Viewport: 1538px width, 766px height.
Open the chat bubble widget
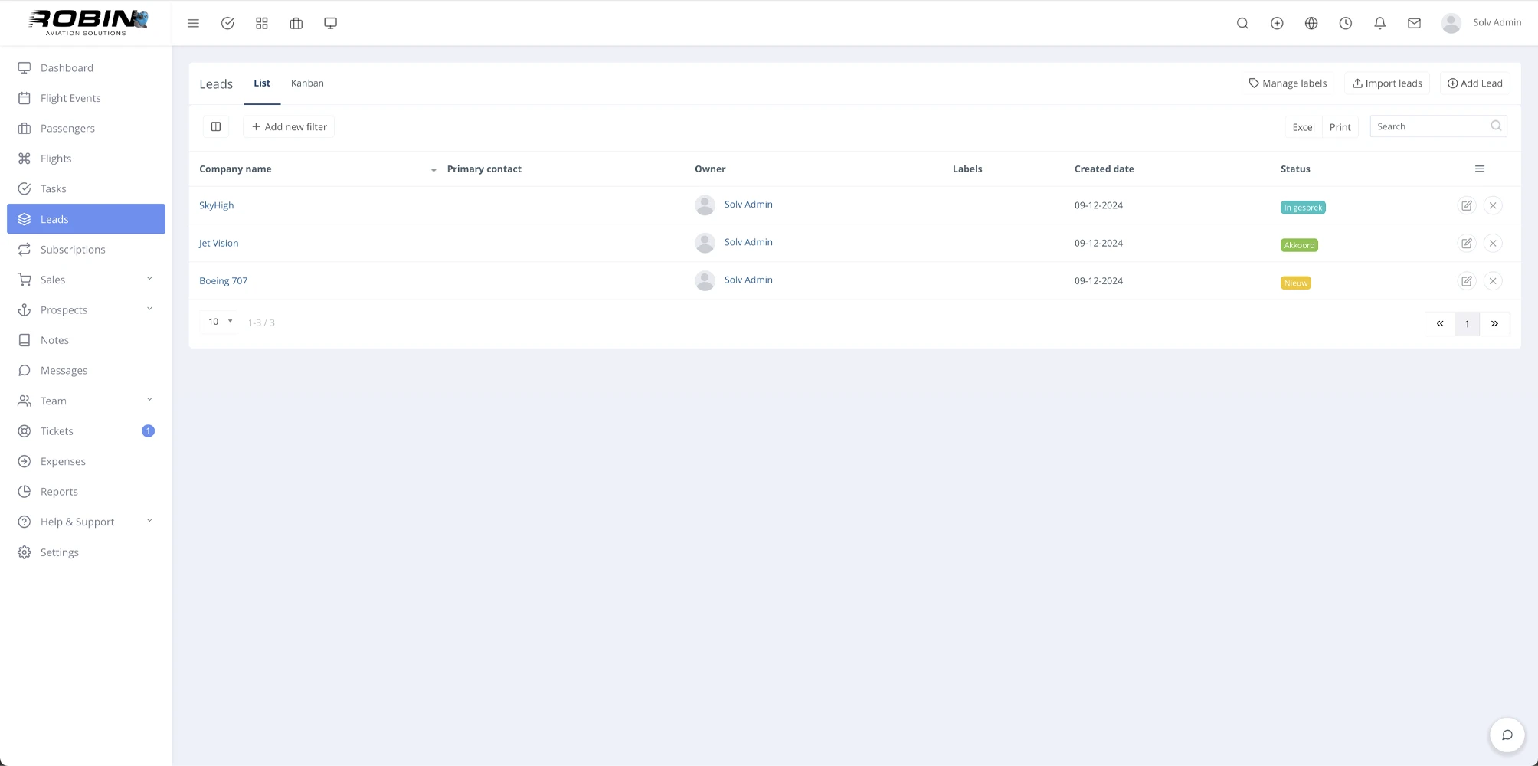coord(1507,735)
